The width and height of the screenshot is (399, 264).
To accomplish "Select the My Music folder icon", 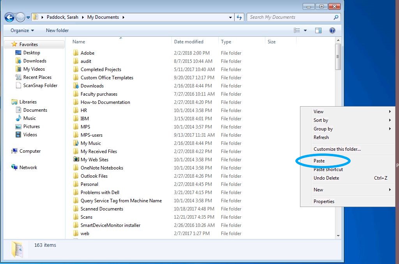I will (76, 143).
